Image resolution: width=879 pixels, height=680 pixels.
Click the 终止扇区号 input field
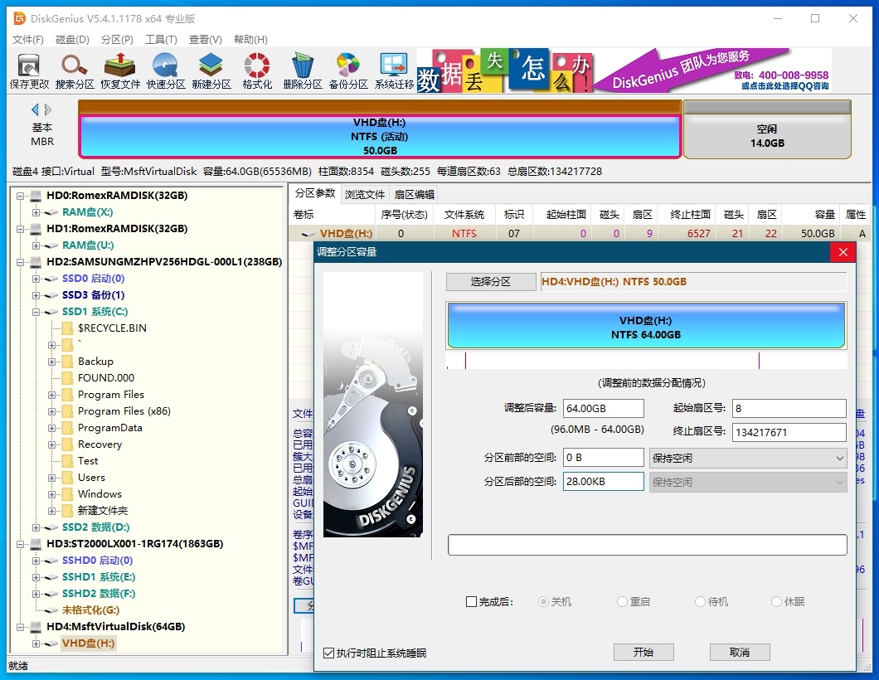(789, 432)
